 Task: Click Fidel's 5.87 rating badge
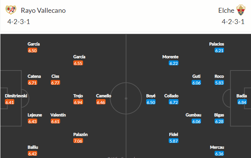(174, 141)
